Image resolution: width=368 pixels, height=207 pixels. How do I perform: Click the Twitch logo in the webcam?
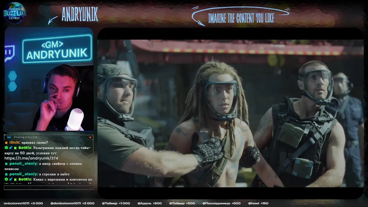pyautogui.click(x=9, y=53)
